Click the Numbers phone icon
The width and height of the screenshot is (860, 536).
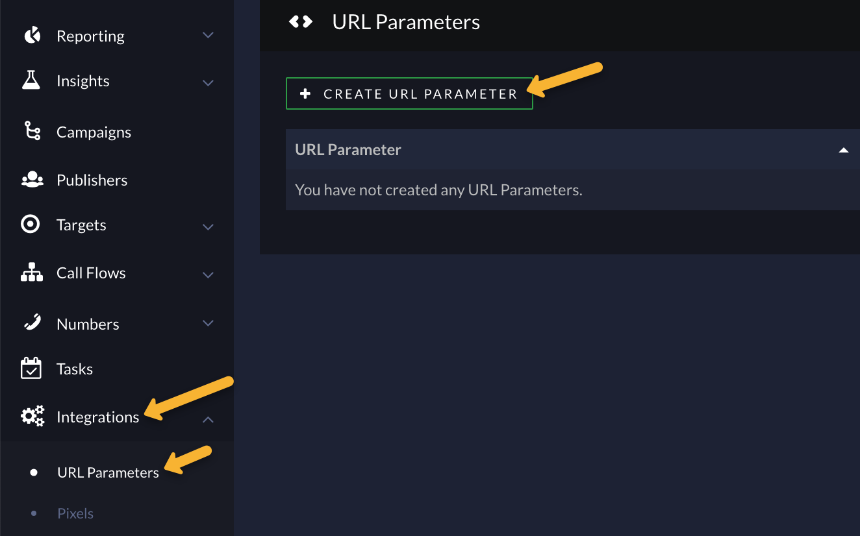pos(32,323)
